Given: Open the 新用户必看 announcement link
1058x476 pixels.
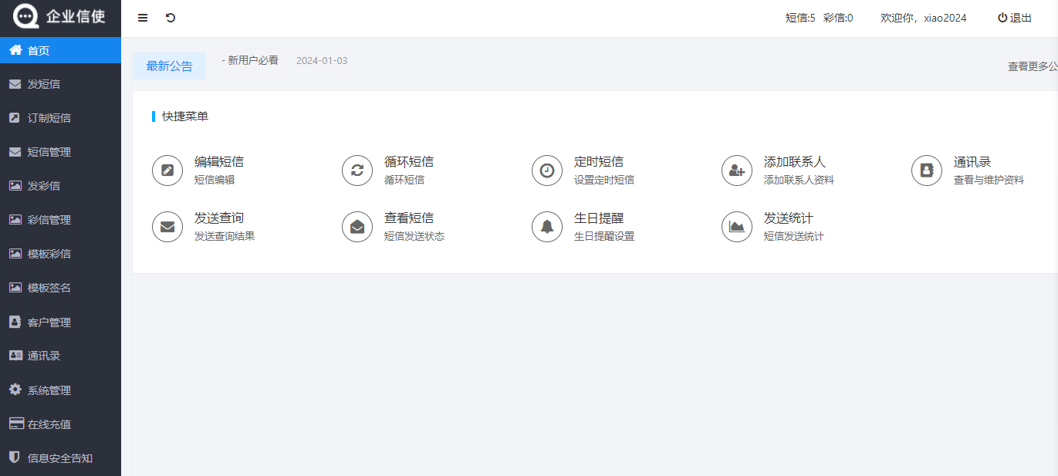Looking at the screenshot, I should point(252,60).
